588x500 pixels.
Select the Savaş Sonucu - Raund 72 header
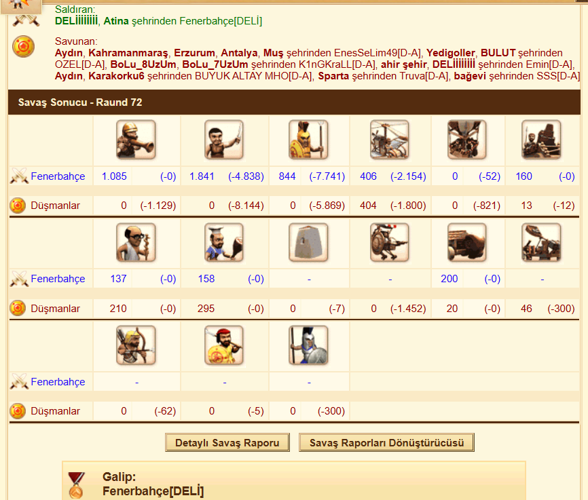click(x=294, y=102)
